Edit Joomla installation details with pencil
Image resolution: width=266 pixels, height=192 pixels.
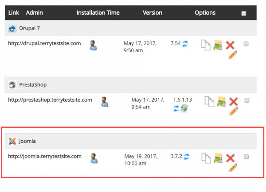[x=233, y=168]
